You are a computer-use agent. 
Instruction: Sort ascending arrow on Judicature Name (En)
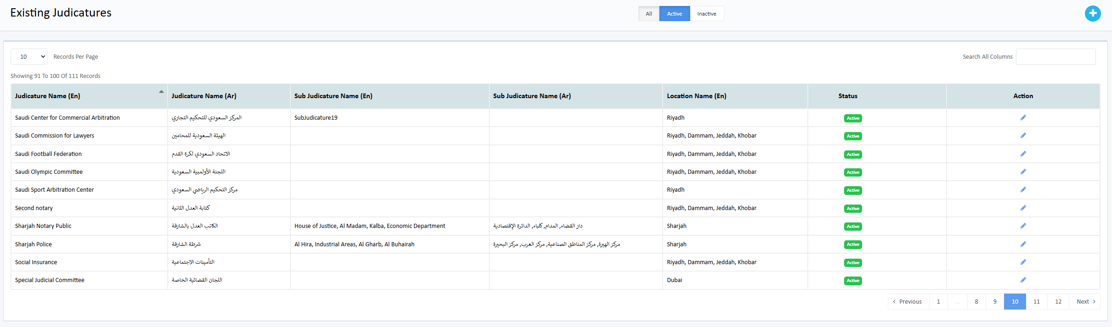point(161,92)
